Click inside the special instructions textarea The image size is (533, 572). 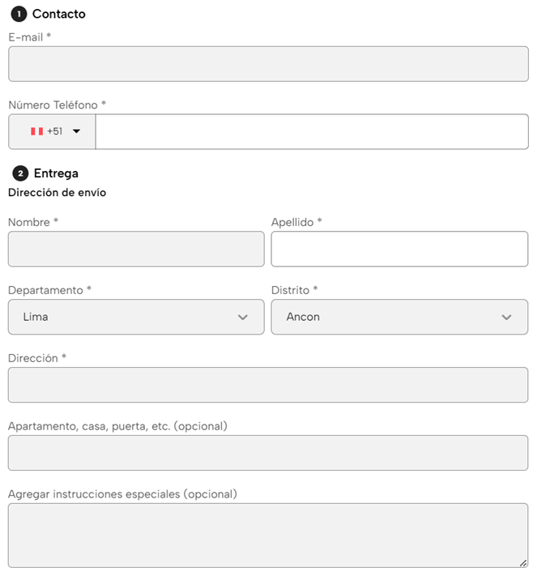coord(268,535)
